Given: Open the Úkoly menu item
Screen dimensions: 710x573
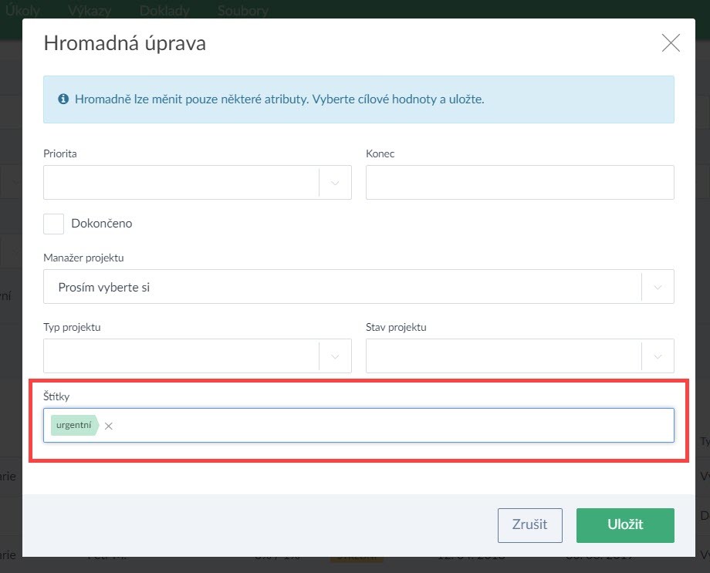Looking at the screenshot, I should pos(22,11).
